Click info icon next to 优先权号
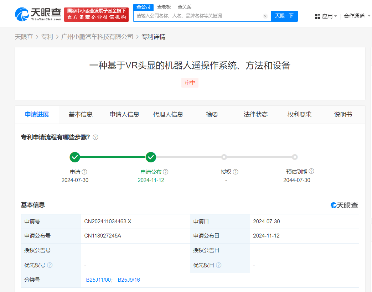372x292 pixels. (50, 265)
